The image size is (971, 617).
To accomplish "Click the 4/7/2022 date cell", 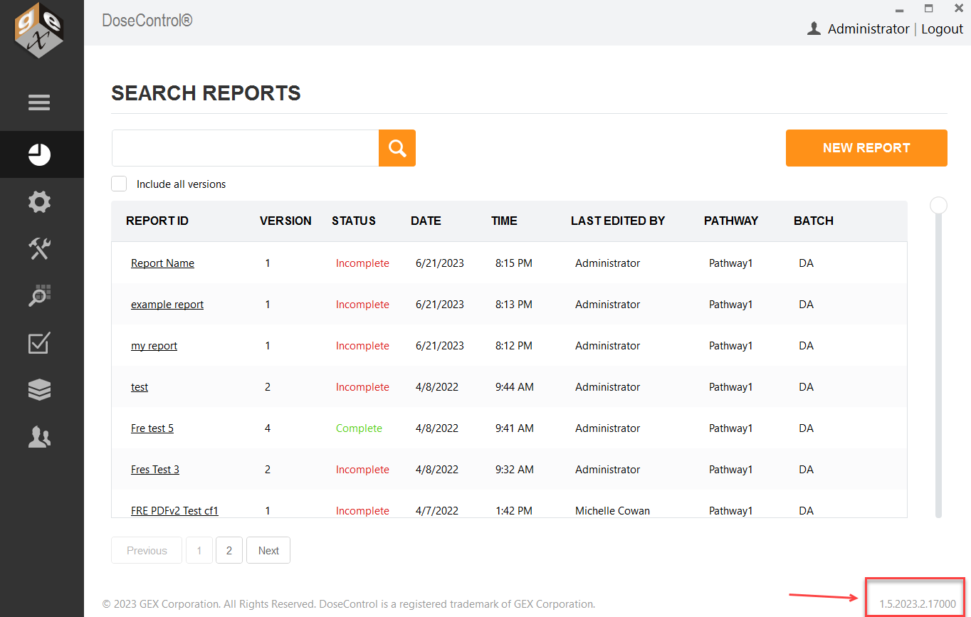I will [437, 511].
